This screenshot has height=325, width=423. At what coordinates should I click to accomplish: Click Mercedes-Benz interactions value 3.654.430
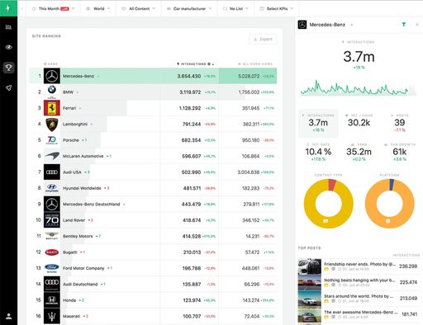[189, 76]
